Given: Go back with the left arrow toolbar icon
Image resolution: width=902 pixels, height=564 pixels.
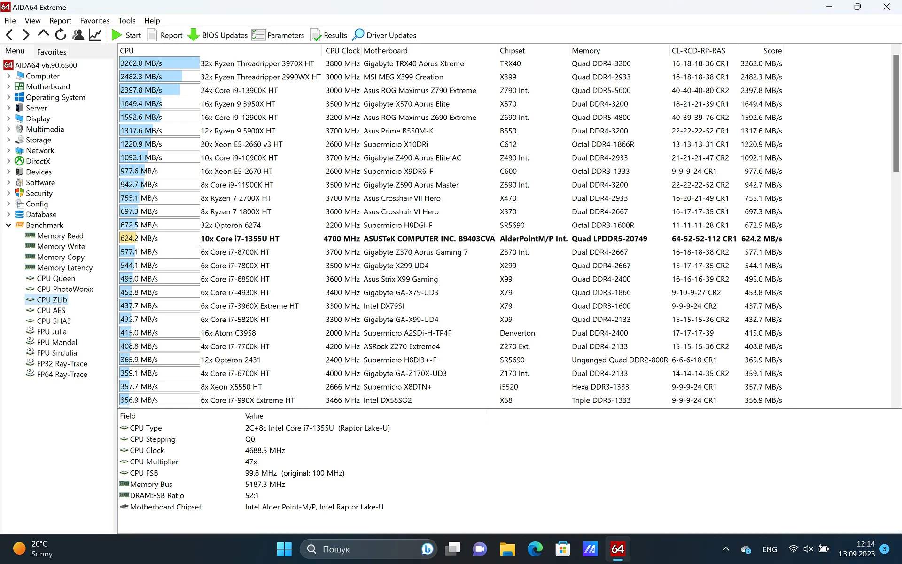Looking at the screenshot, I should (x=9, y=35).
